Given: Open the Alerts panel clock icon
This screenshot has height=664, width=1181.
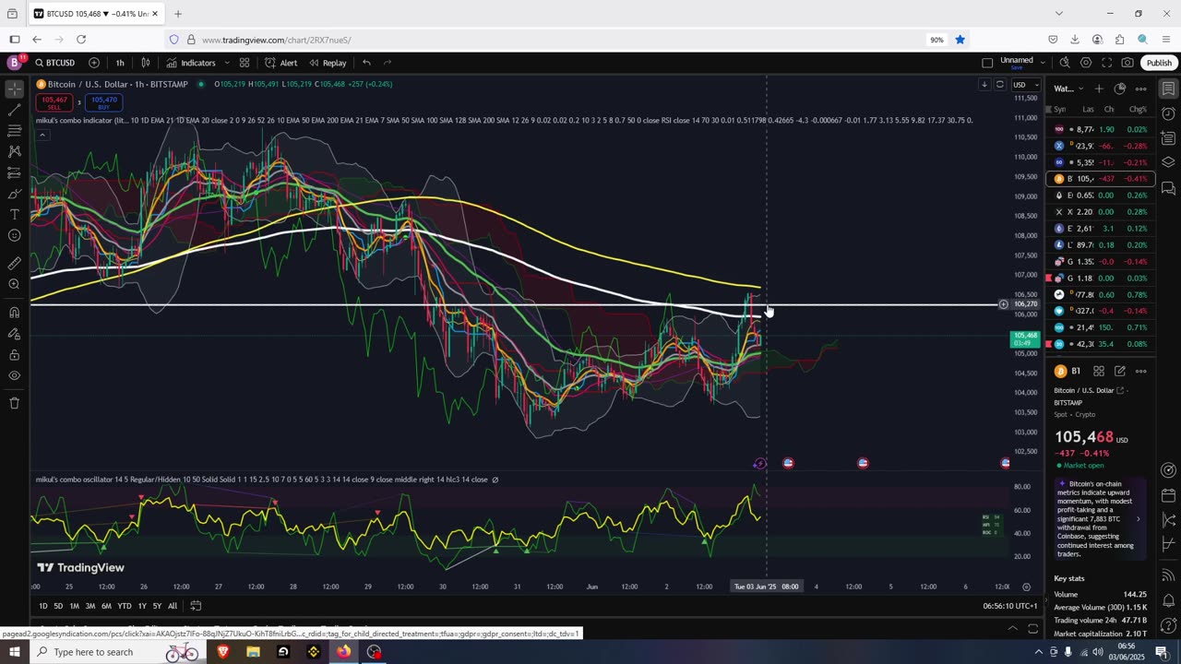Looking at the screenshot, I should pos(1168,114).
